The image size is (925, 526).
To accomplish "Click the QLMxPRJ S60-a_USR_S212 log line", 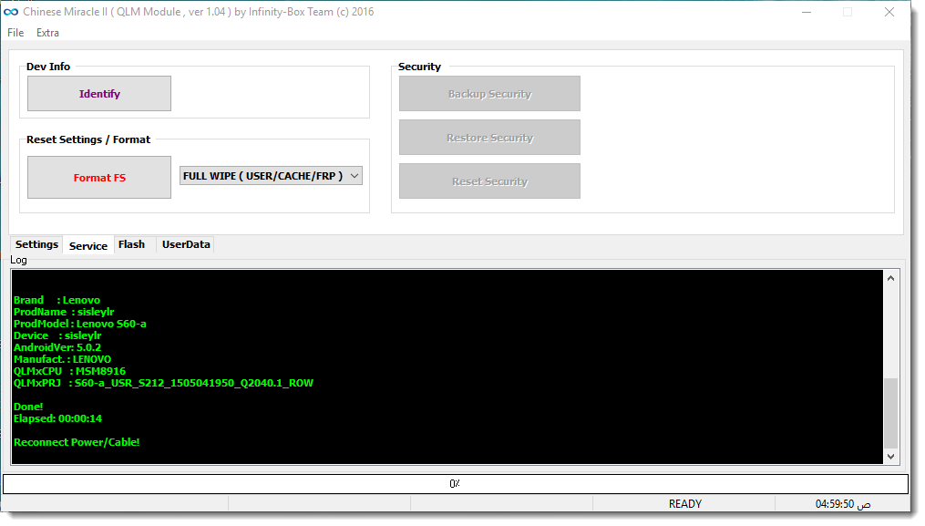I will pyautogui.click(x=163, y=383).
